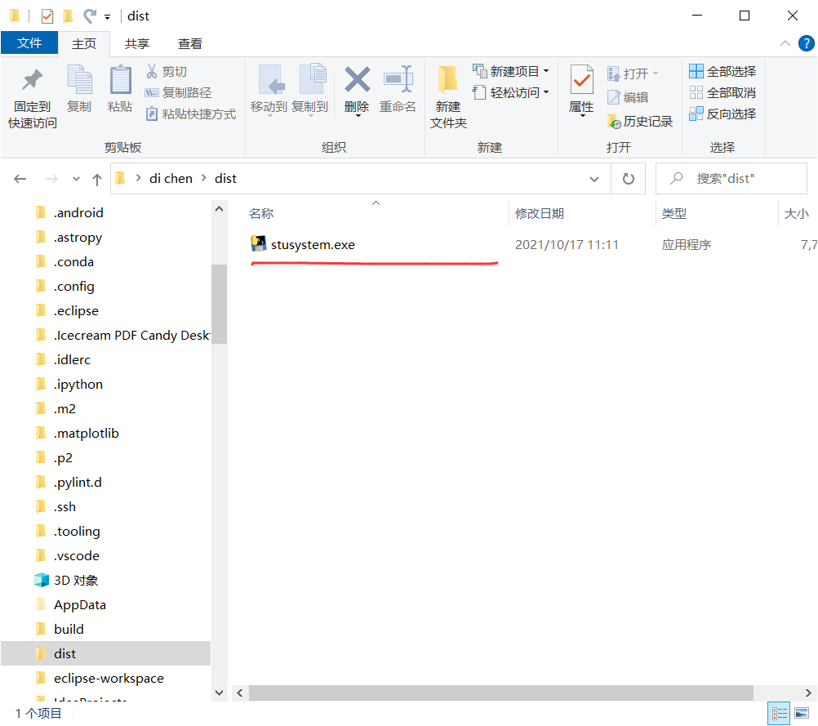Click the search 'dist' input box
Image resolution: width=818 pixels, height=726 pixels.
(x=731, y=179)
